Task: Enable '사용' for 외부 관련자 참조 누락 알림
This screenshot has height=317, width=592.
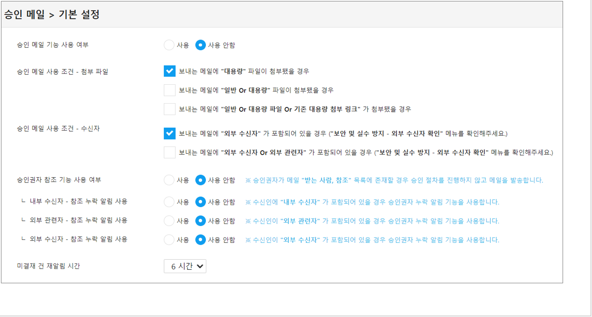Action: [x=169, y=221]
